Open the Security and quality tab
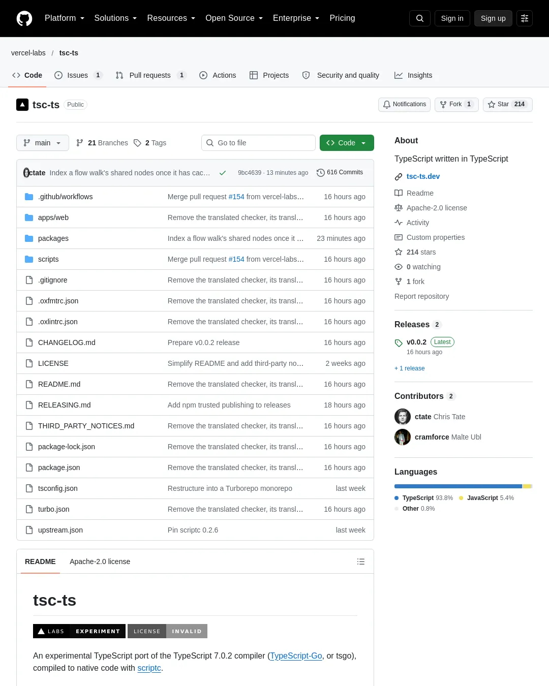Image resolution: width=549 pixels, height=686 pixels. coord(341,75)
